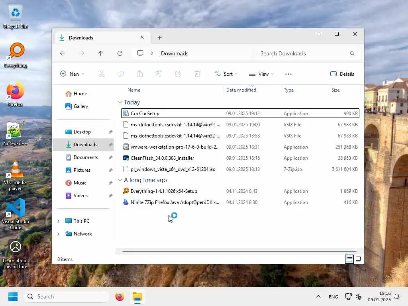
Task: Select VLC media player desktop icon
Action: (16, 176)
